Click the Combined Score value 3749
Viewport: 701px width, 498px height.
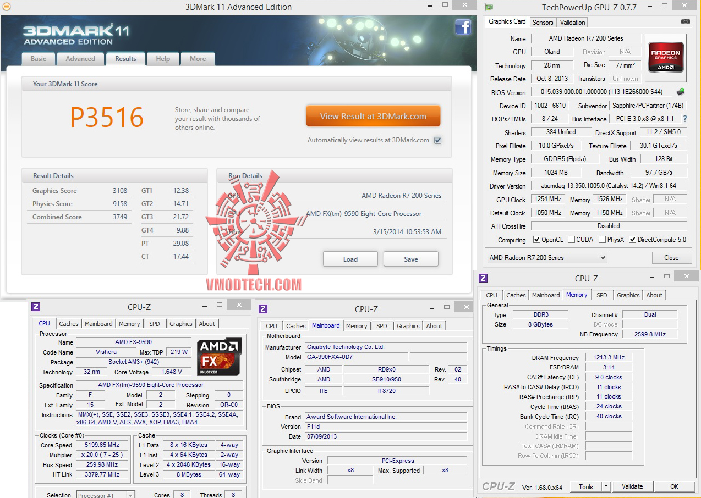(120, 217)
